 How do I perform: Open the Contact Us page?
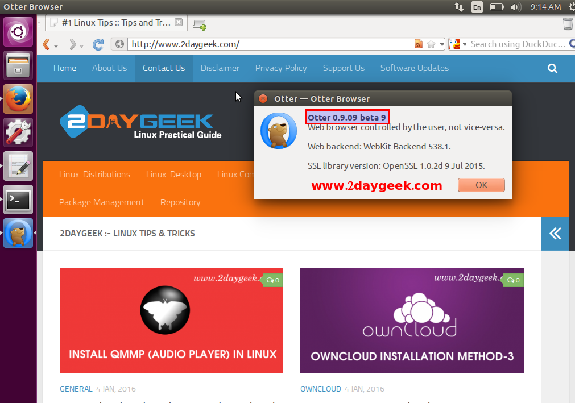click(164, 68)
